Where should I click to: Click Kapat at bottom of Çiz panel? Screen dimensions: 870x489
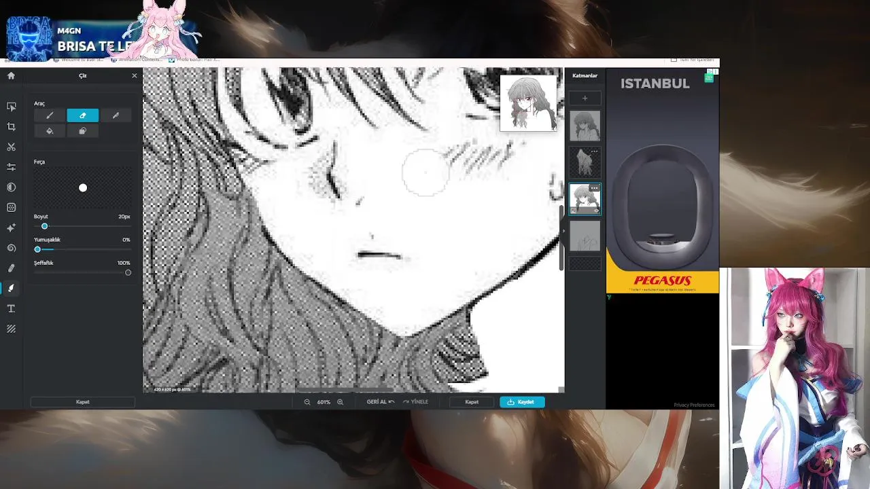[82, 402]
